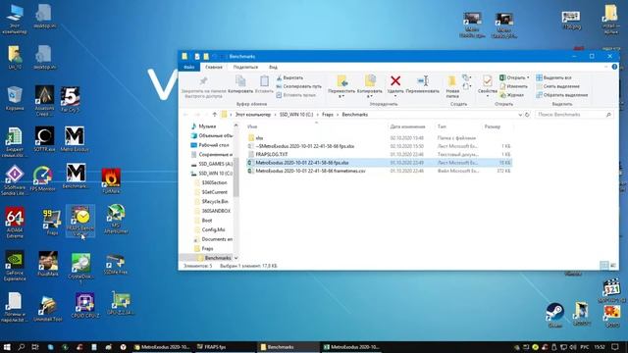Viewport: 628px width, 353px height.
Task: Switch to the Share ribbon tab
Action: click(x=245, y=67)
